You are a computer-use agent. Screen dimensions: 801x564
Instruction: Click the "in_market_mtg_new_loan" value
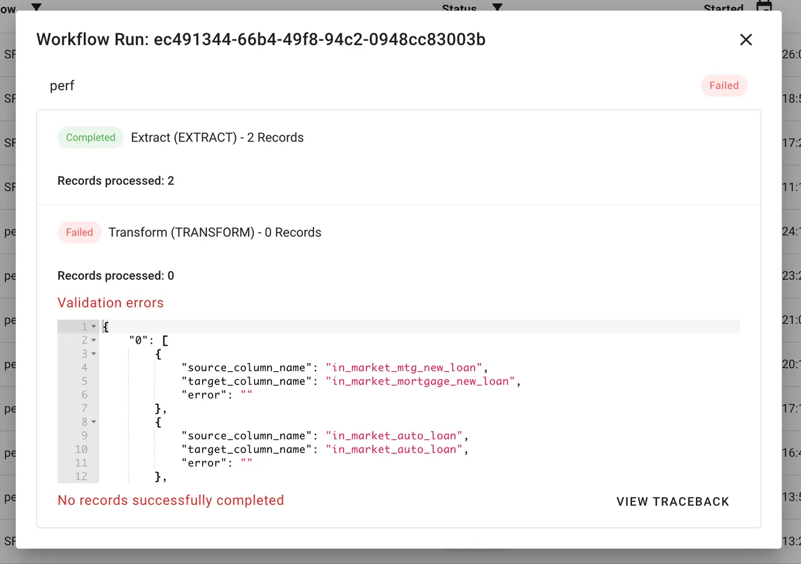pos(404,367)
